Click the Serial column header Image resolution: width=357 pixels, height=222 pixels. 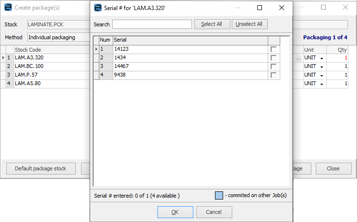coord(190,40)
